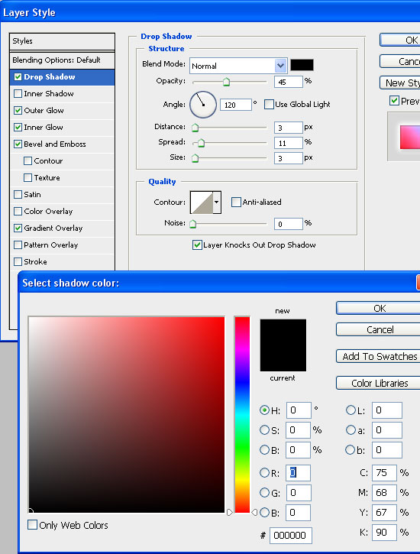Select Blending Options: Default
420x554 pixels.
[x=62, y=60]
